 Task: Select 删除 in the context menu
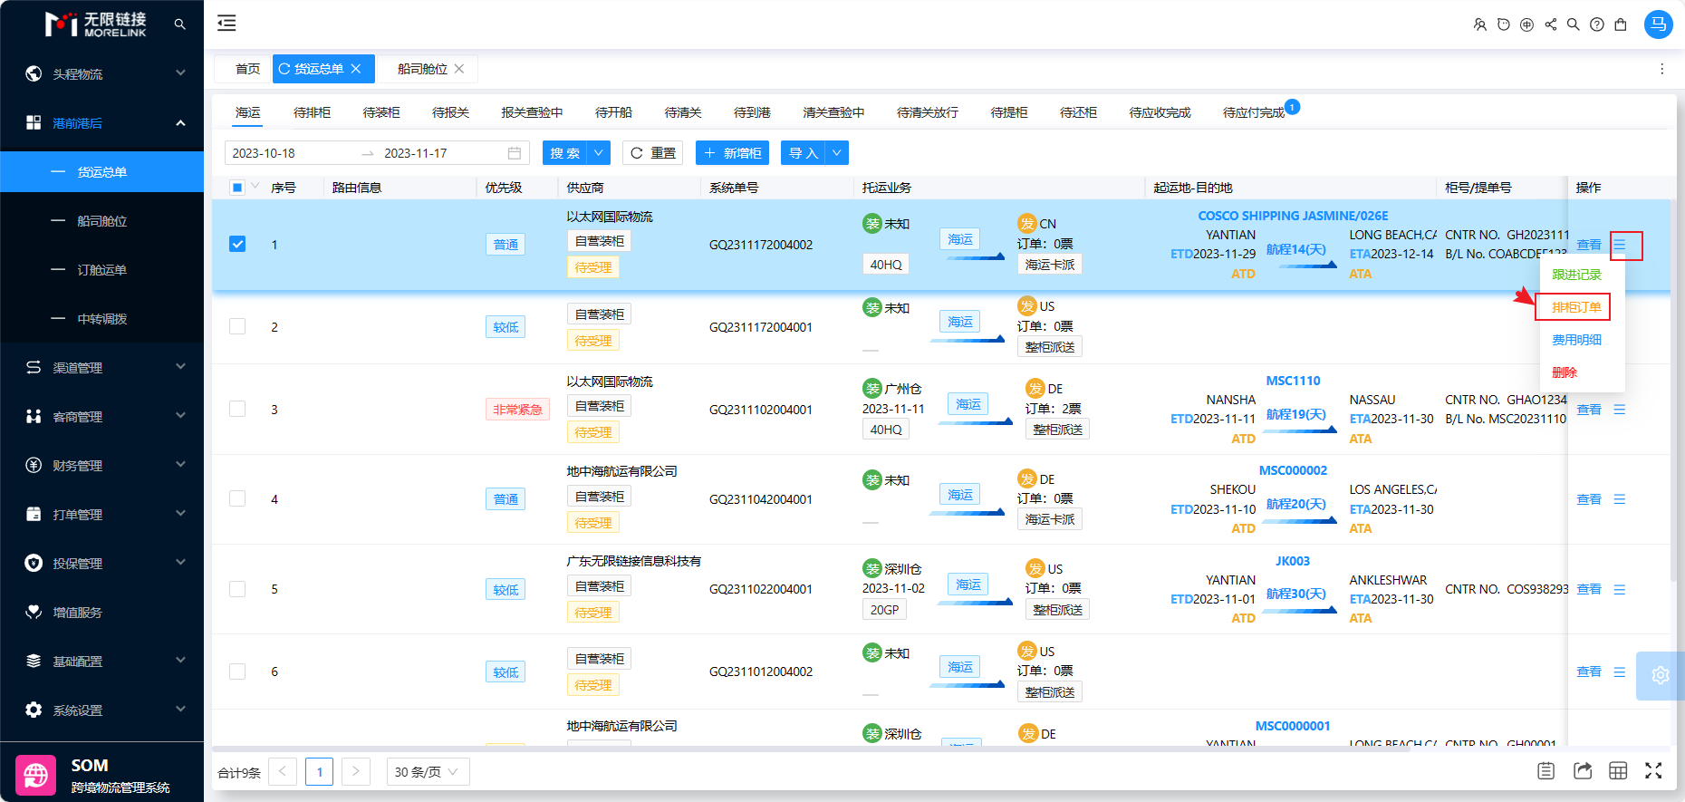tap(1565, 372)
